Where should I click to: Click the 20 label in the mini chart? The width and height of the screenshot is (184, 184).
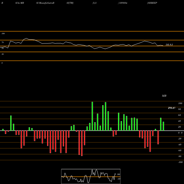pyautogui.click(x=118, y=174)
